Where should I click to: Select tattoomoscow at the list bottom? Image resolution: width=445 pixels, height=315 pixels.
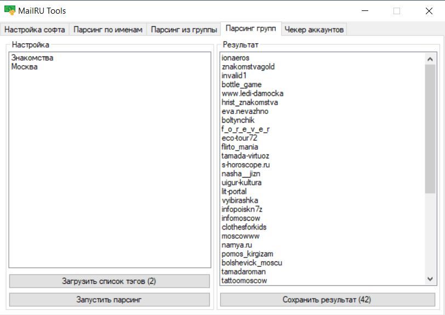[244, 280]
